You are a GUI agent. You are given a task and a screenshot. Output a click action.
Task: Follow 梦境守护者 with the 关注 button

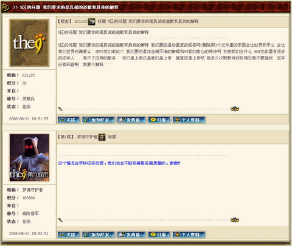(x=69, y=234)
